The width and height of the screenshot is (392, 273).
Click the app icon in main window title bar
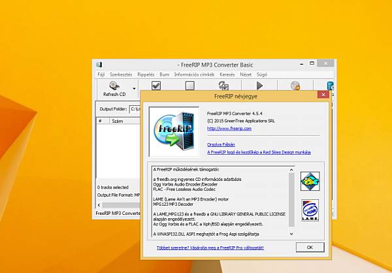click(x=99, y=65)
